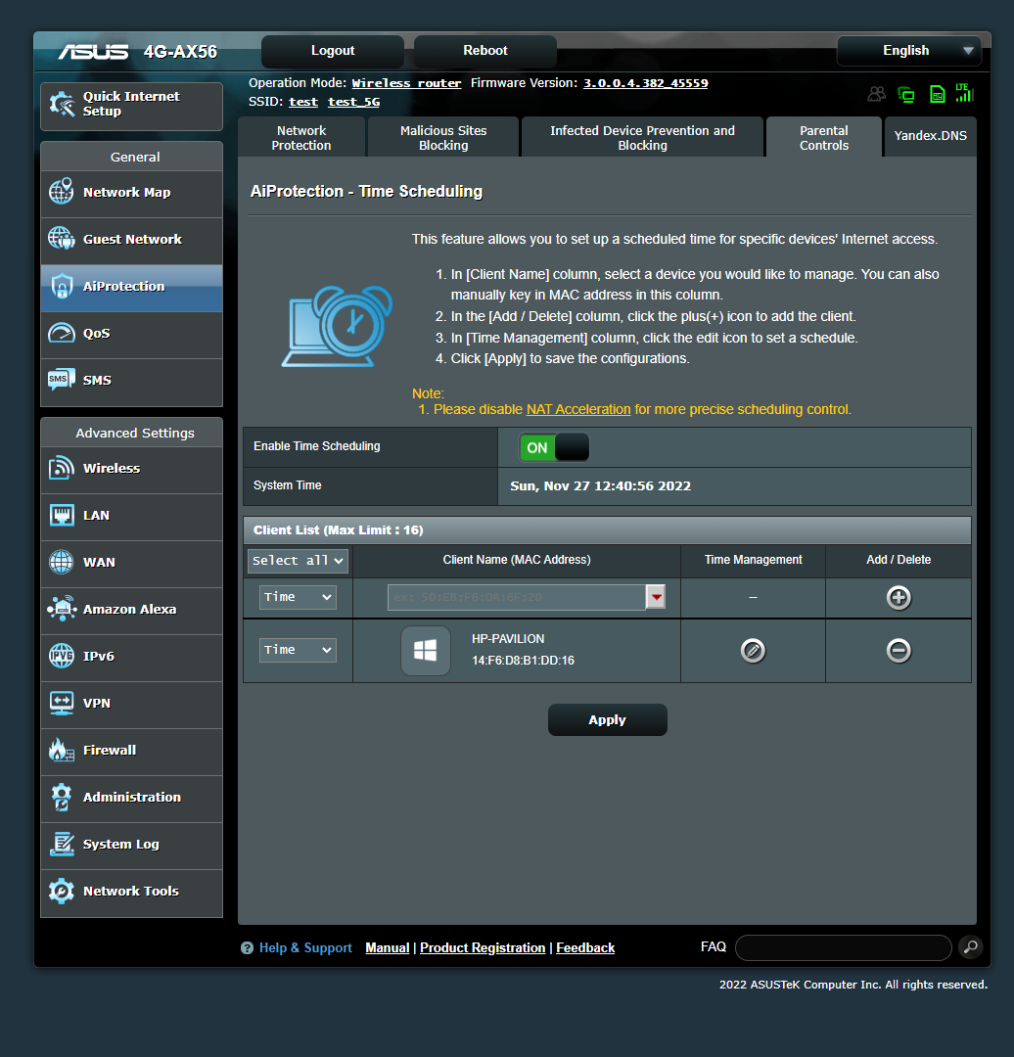Click the QoS gauge icon

62,333
